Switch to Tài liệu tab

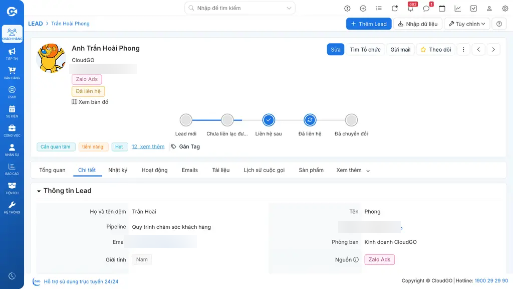221,170
